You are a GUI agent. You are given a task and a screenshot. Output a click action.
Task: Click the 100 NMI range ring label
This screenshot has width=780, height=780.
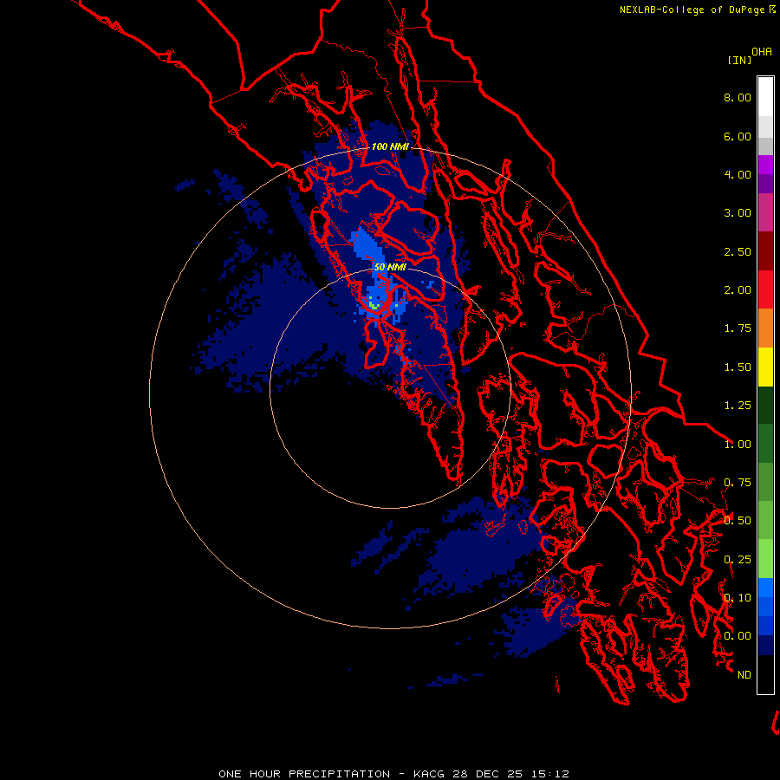coord(390,146)
